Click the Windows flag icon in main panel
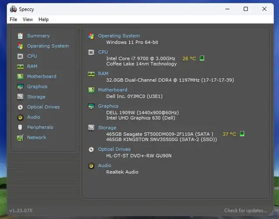Image resolution: width=279 pixels, height=219 pixels. point(91,36)
